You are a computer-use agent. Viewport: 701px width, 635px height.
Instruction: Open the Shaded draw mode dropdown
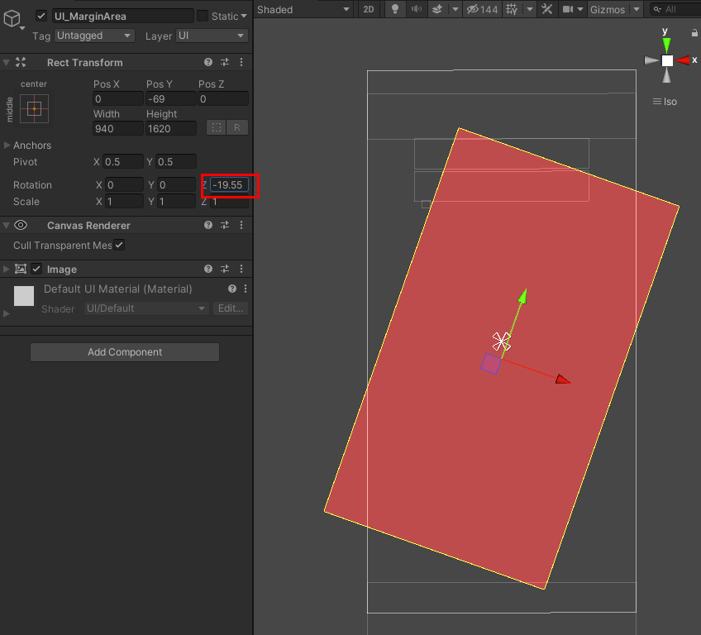click(x=303, y=9)
